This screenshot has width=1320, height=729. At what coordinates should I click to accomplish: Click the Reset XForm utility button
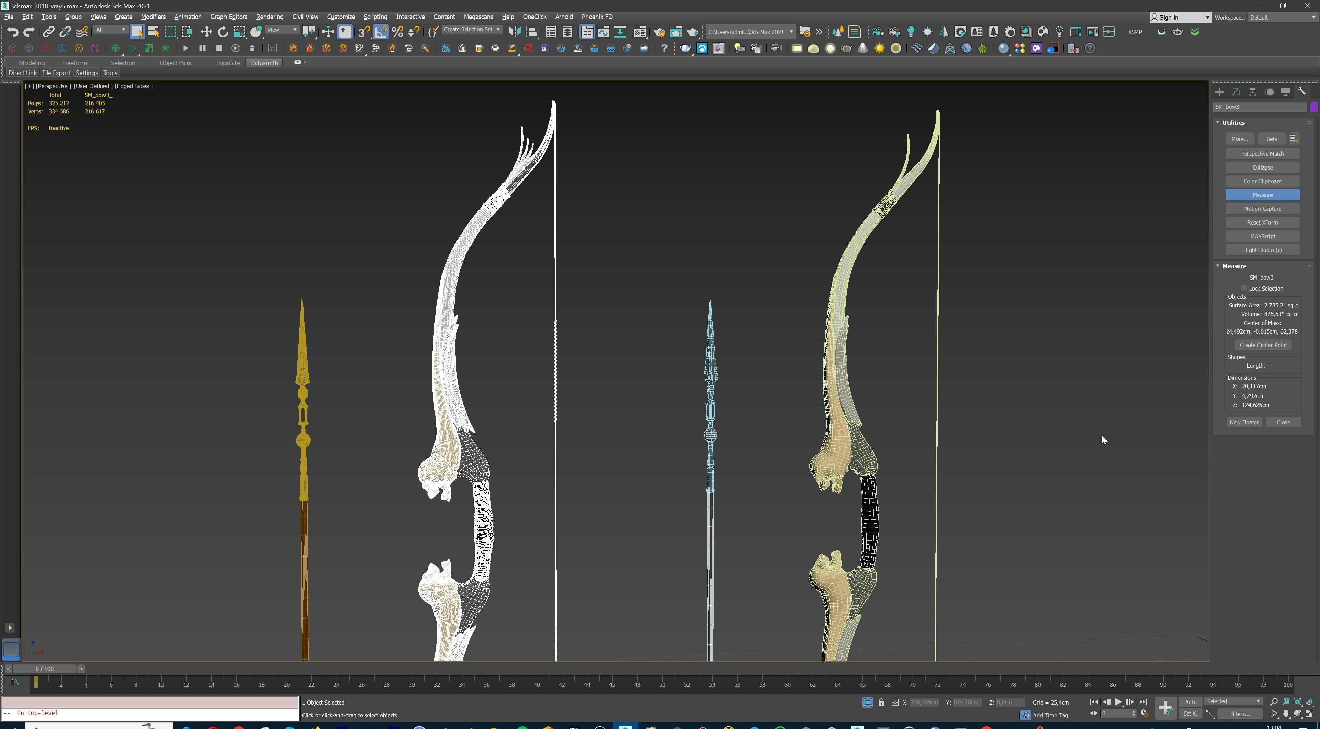(1262, 222)
